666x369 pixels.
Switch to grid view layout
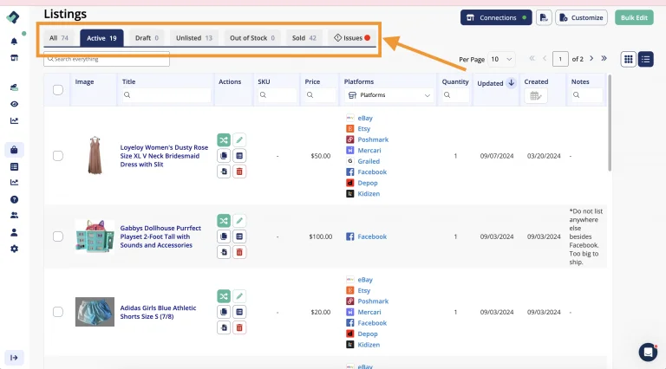[628, 59]
